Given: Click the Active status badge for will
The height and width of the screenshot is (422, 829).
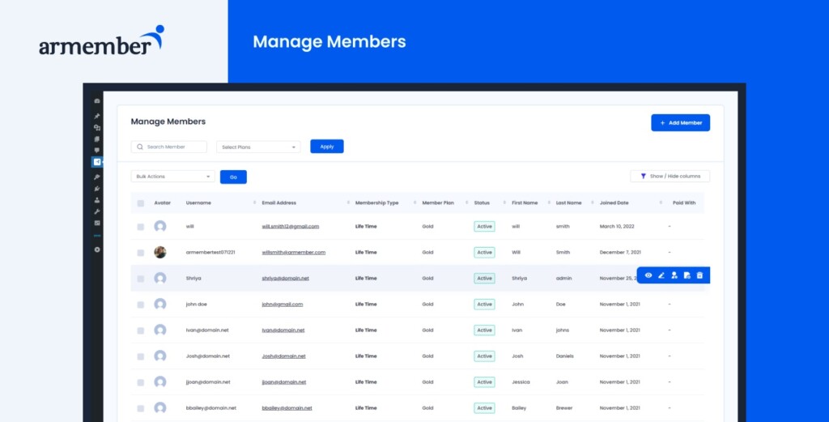Looking at the screenshot, I should pos(484,226).
